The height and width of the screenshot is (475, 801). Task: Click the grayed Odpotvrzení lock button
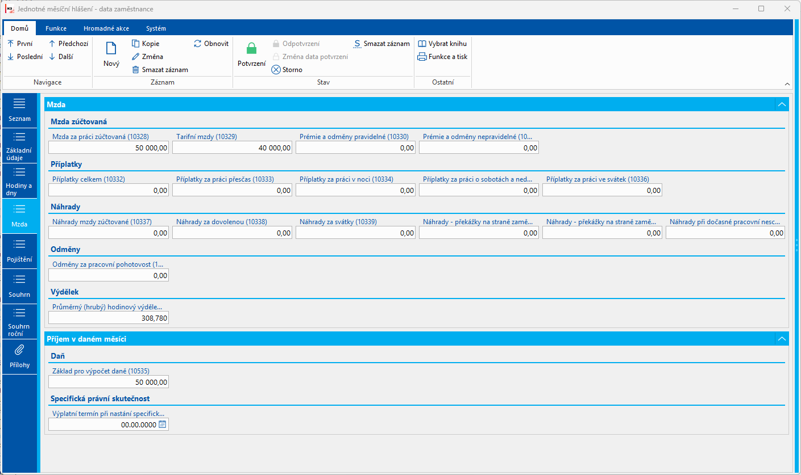[x=296, y=43]
